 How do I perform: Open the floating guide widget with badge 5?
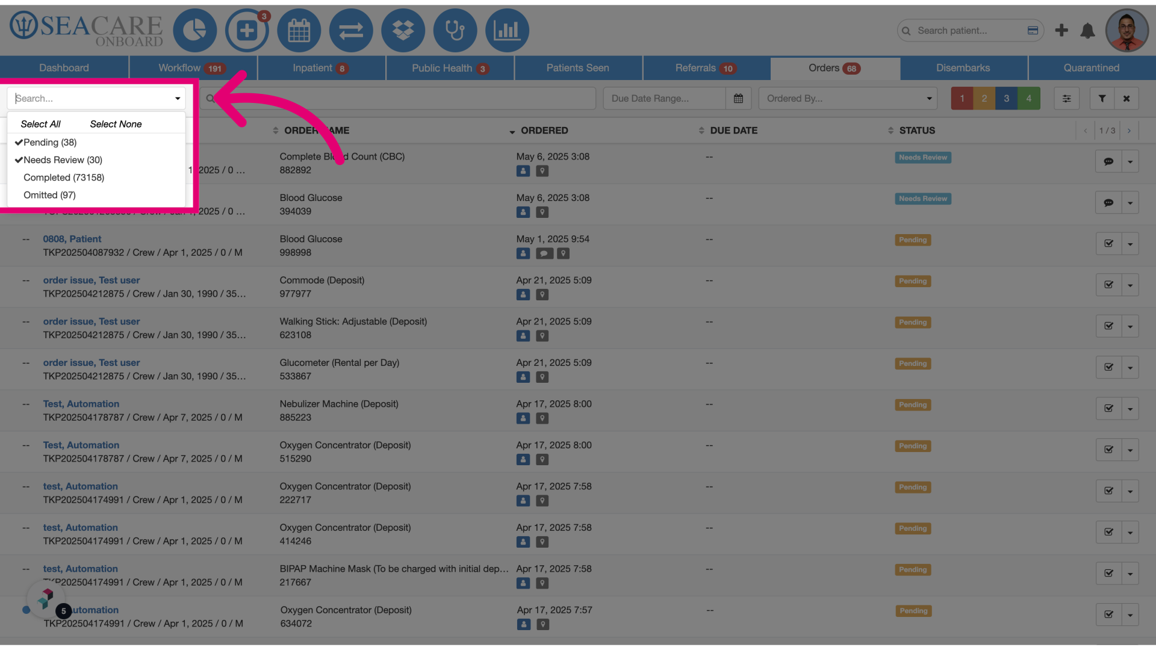pyautogui.click(x=46, y=599)
